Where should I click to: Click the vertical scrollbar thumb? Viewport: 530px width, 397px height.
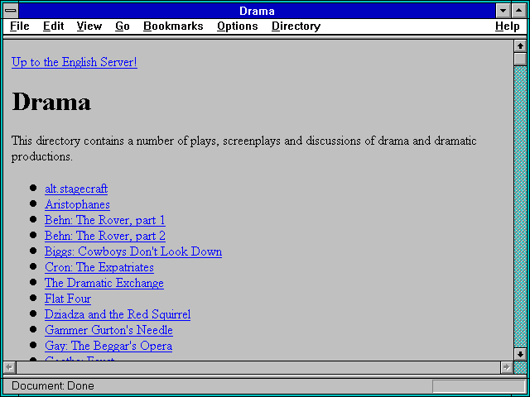coord(521,59)
